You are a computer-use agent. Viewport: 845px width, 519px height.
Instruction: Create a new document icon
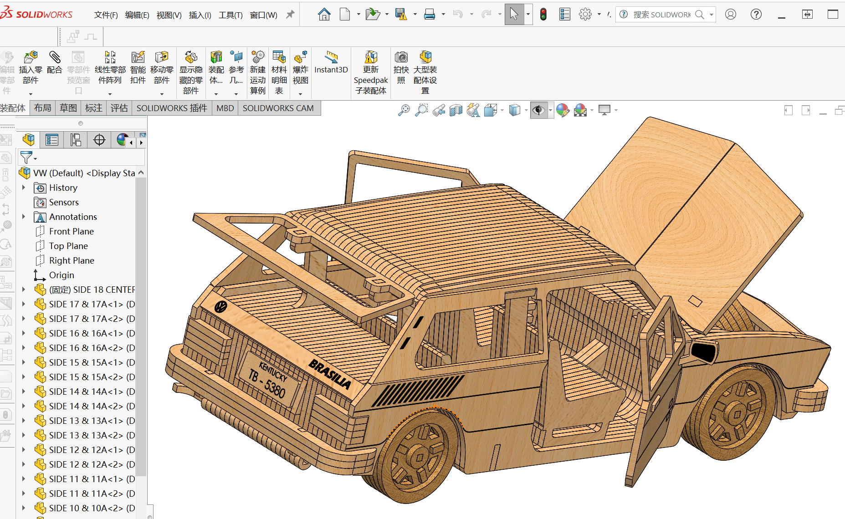point(345,15)
